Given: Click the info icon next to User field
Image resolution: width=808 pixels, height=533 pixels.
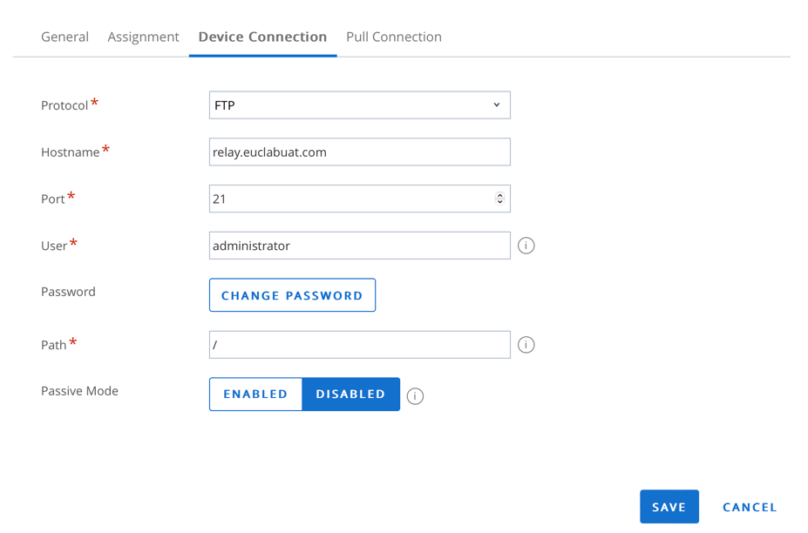Looking at the screenshot, I should point(526,245).
